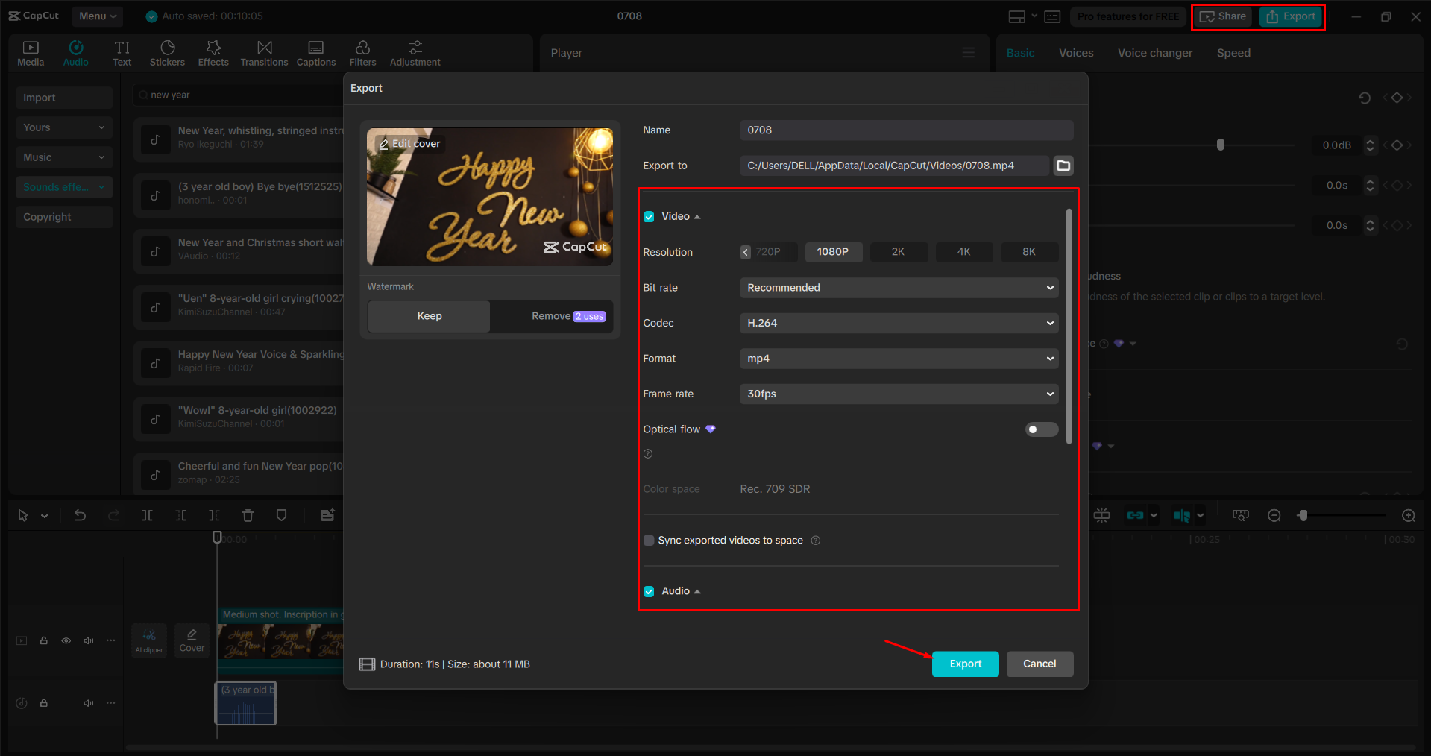The height and width of the screenshot is (756, 1431).
Task: Open the Menu dropdown in title bar
Action: click(98, 16)
